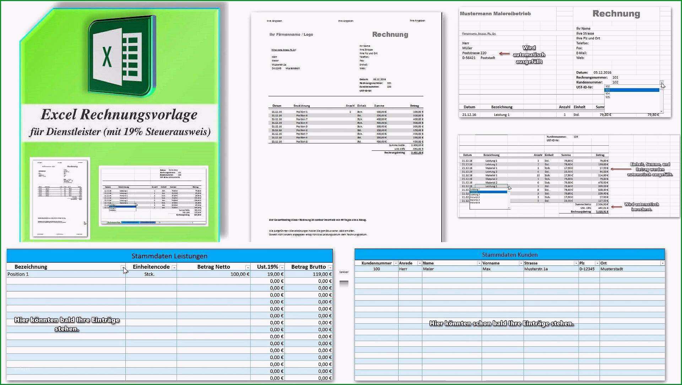Pick Leistung 2 in the Bezeichnung dropdown list
682x385 pixels.
click(x=488, y=195)
